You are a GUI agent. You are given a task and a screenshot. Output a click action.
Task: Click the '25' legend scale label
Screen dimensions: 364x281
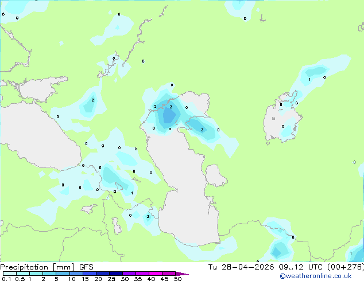pos(111,279)
